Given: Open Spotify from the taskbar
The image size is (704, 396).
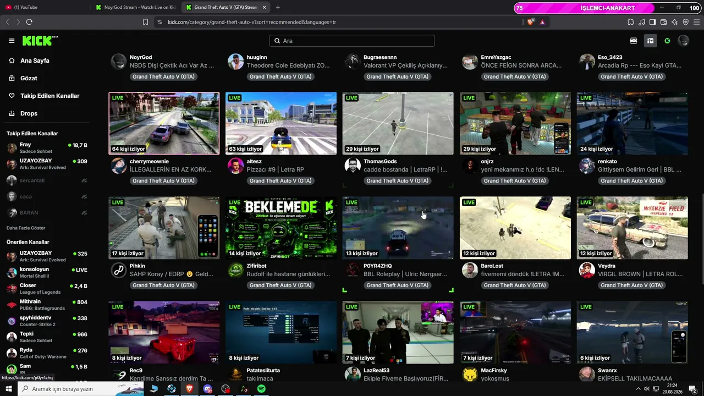Looking at the screenshot, I should tap(261, 389).
